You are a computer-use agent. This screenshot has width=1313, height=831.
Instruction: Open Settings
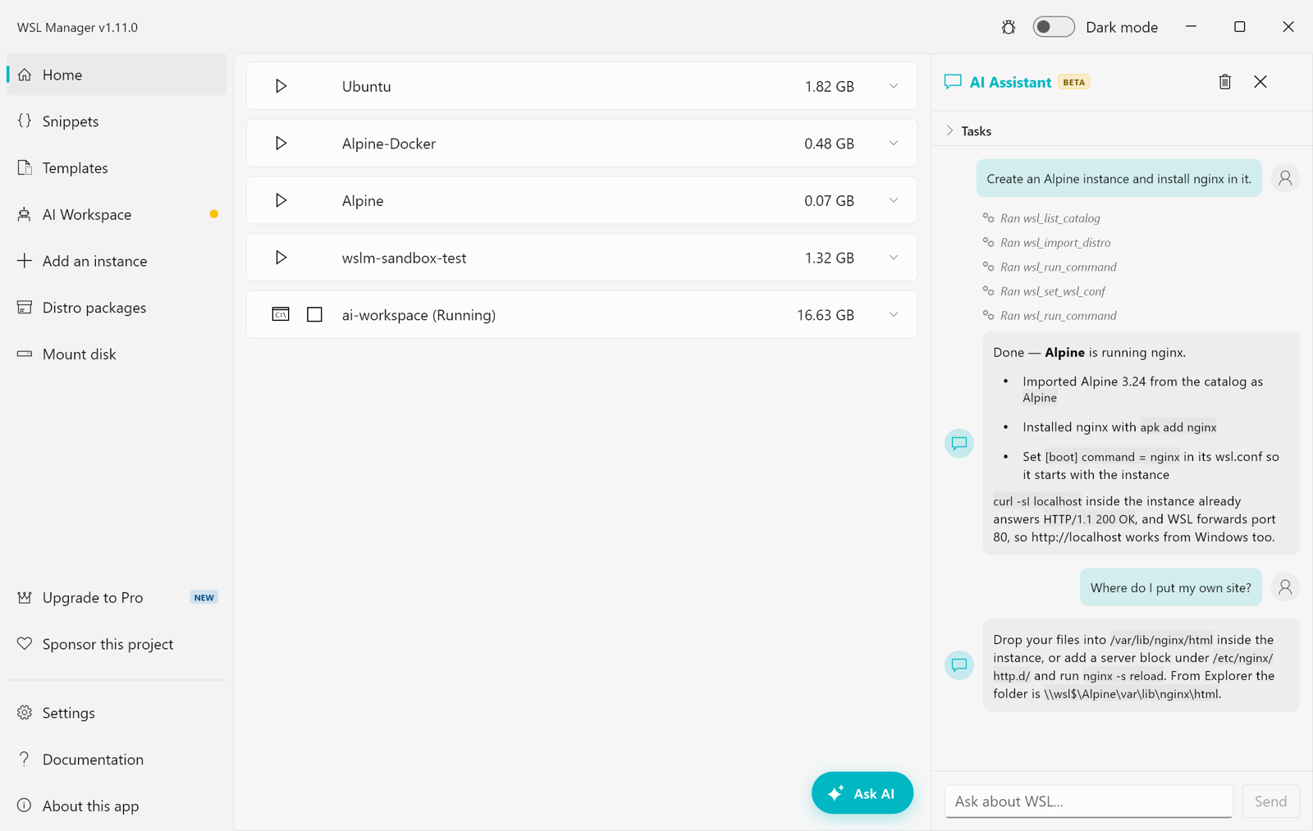click(117, 713)
